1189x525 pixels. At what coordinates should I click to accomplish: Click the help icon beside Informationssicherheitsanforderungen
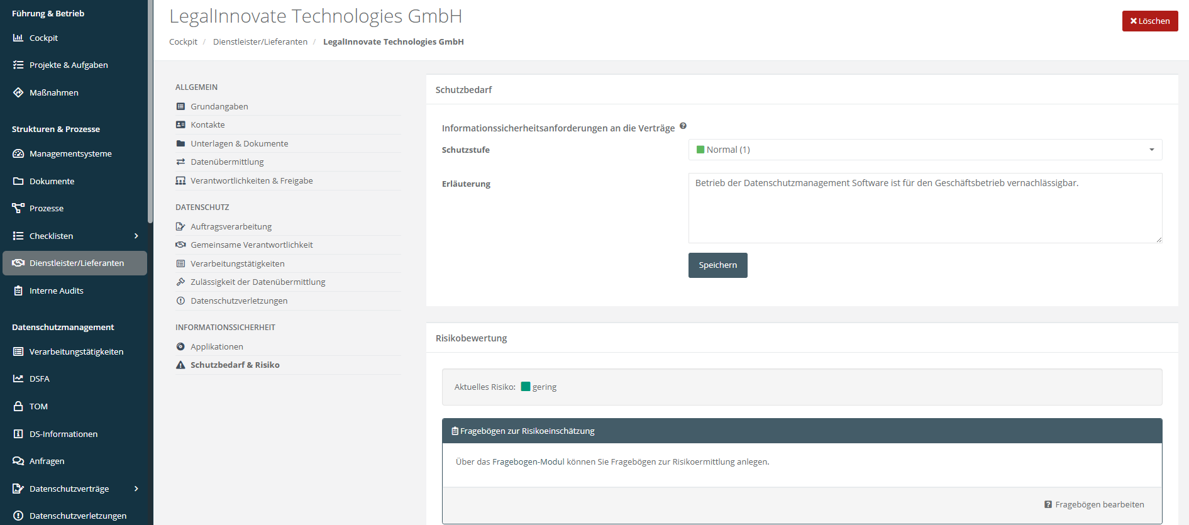[683, 126]
